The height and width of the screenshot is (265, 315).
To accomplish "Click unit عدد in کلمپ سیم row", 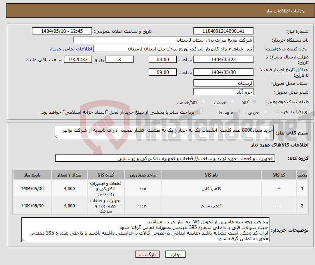I will point(143,206).
